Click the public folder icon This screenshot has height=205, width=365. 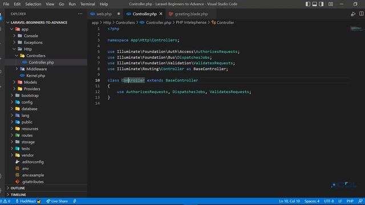tap(18, 122)
